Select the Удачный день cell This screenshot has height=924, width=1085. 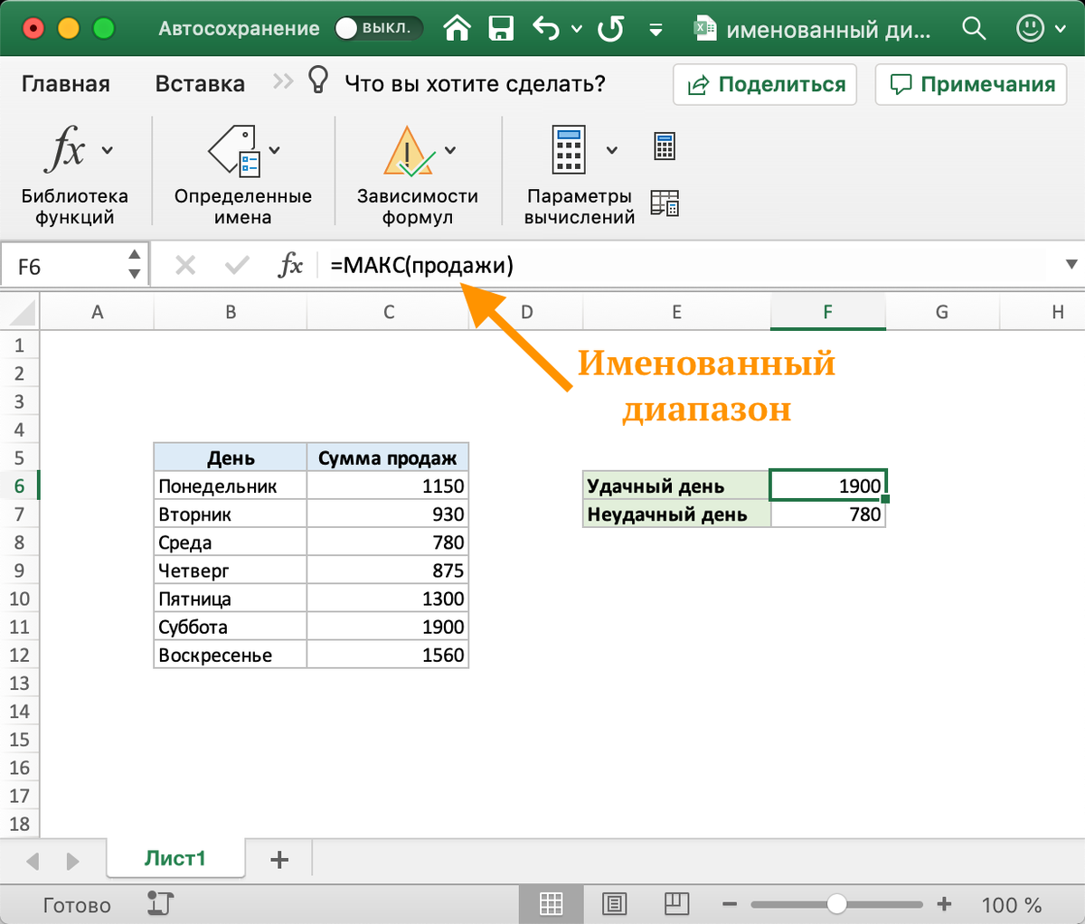pos(676,486)
